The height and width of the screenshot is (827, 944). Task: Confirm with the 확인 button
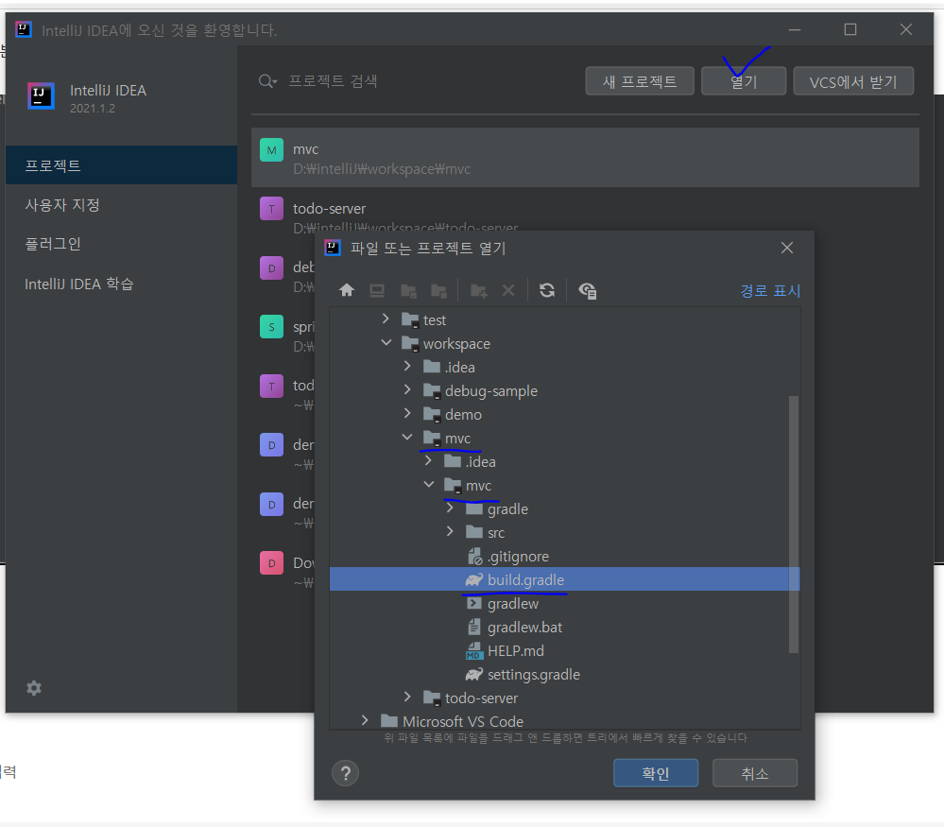click(656, 773)
